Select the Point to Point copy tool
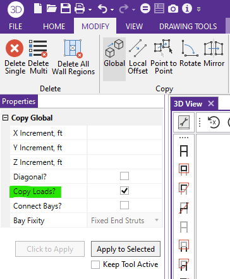230x279 pixels. (164, 56)
